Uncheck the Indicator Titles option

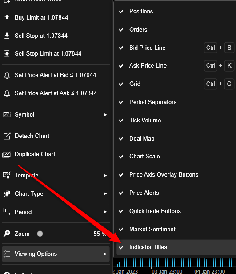(176, 247)
